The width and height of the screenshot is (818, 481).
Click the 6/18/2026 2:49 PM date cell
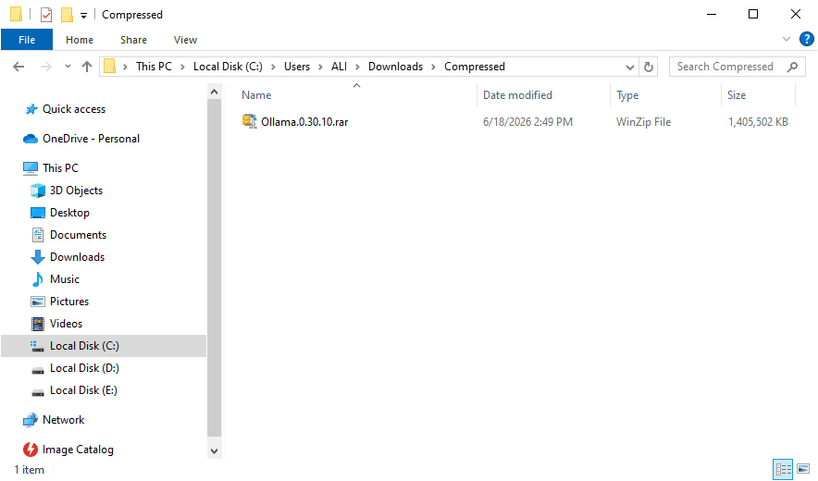click(x=527, y=122)
